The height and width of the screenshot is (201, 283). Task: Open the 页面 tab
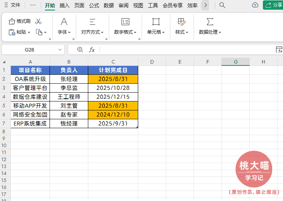(x=79, y=5)
